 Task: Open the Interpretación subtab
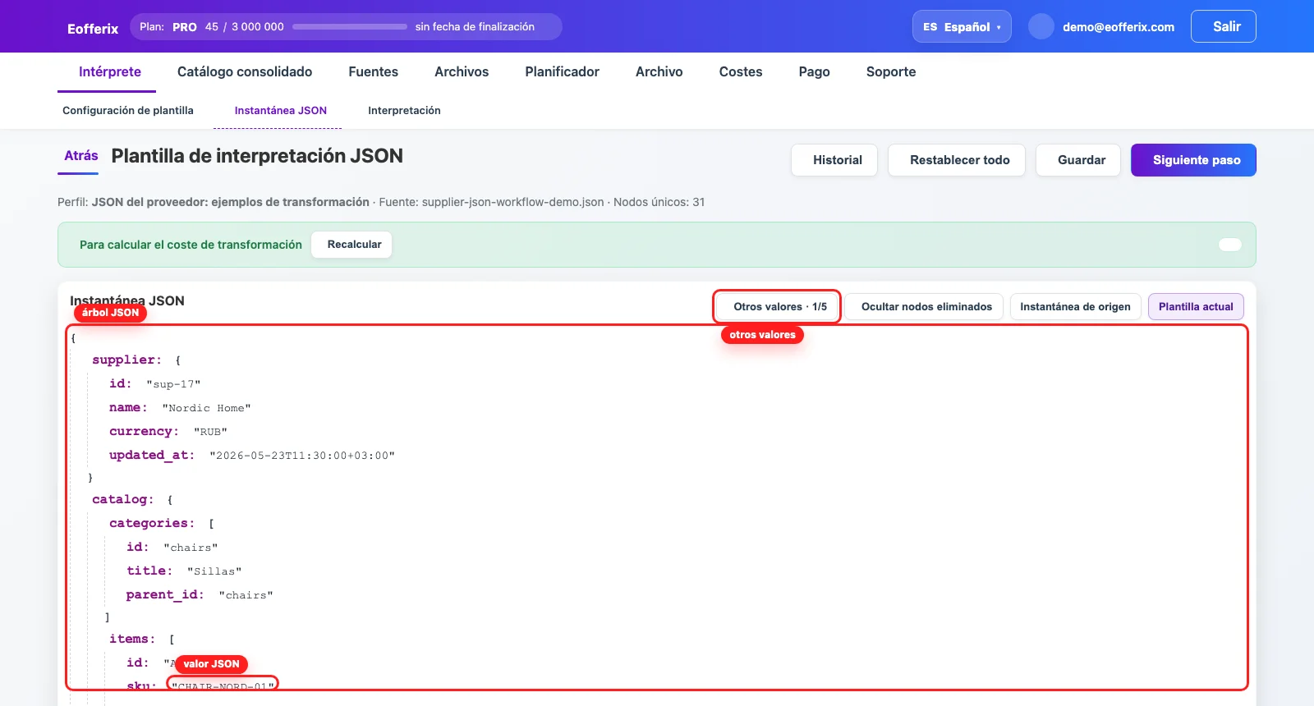point(404,110)
